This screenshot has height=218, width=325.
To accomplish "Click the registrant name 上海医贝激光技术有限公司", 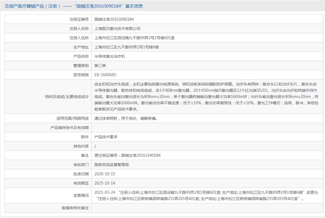I will (x=117, y=29).
